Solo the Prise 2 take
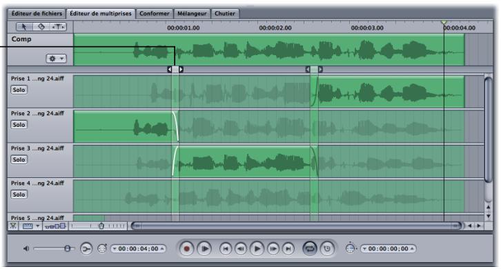This screenshot has height=269, width=501. click(x=19, y=125)
